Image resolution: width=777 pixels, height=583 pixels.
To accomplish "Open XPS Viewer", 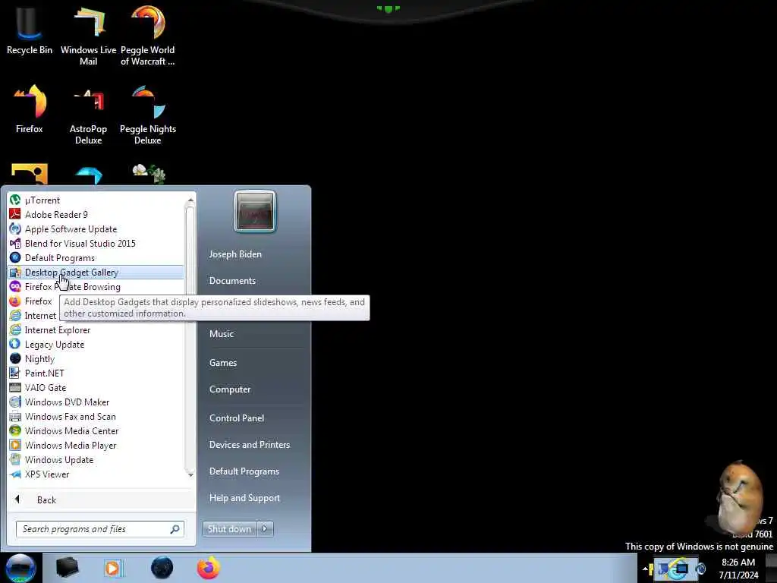I will pyautogui.click(x=96, y=474).
